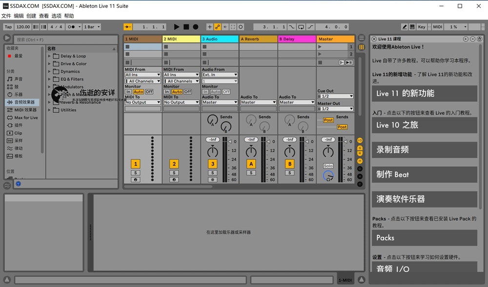The height and width of the screenshot is (287, 488).
Task: Expand Delay & Loop folder
Action: point(49,56)
